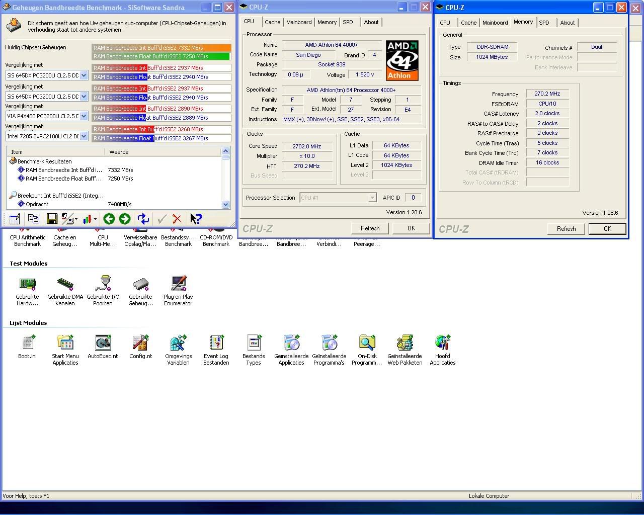Click OK in left CPU-Z window
The width and height of the screenshot is (644, 515).
pyautogui.click(x=411, y=228)
